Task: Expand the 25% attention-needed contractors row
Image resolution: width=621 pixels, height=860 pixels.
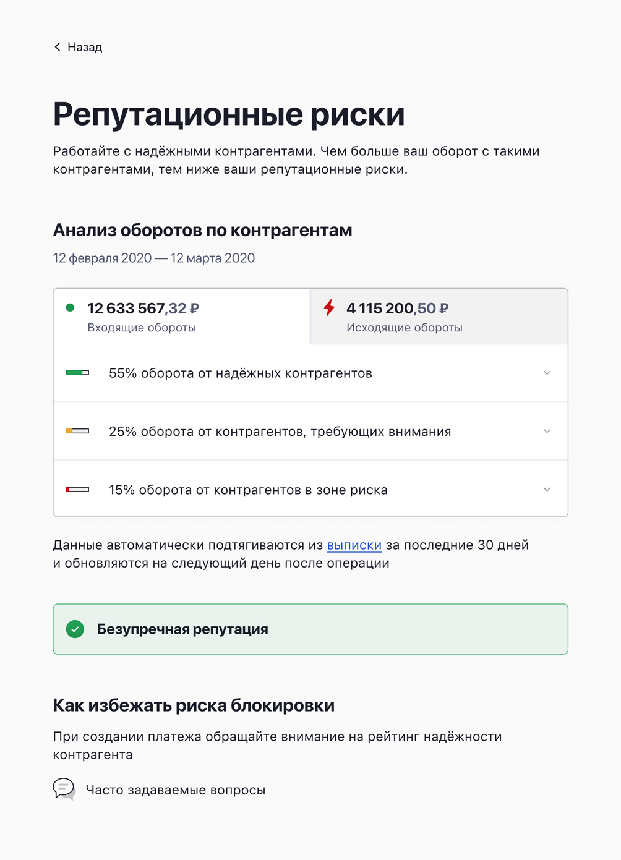Action: (547, 431)
